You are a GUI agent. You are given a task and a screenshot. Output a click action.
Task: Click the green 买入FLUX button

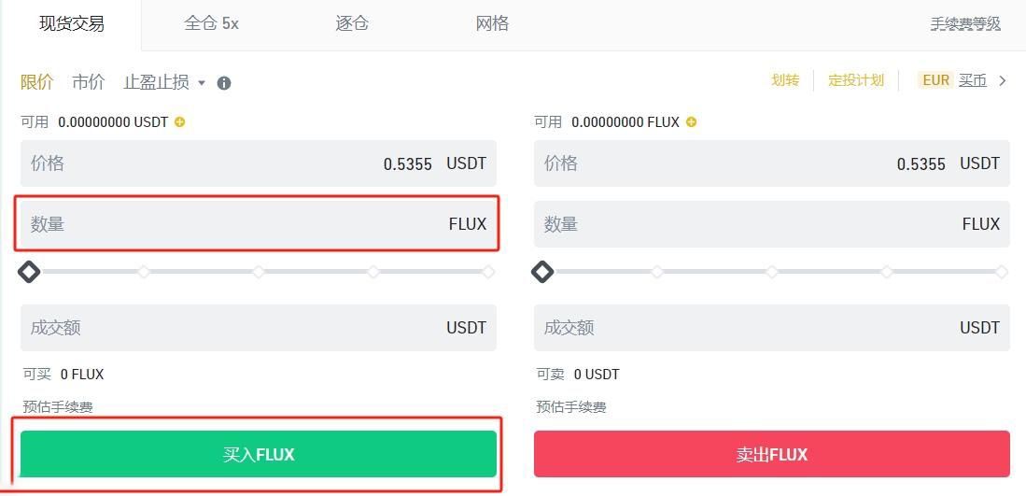click(x=259, y=454)
